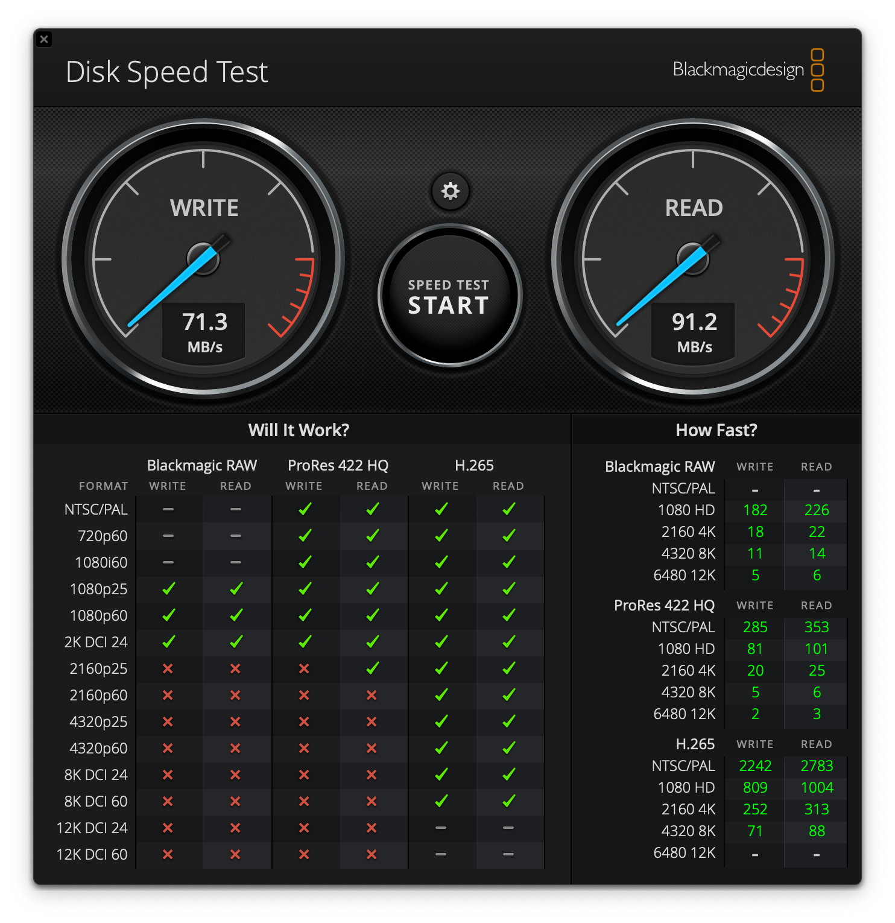Viewport: 895px width, 923px height.
Task: Click Blackmagic RAW read checkmark for 1080p60
Action: tap(236, 615)
